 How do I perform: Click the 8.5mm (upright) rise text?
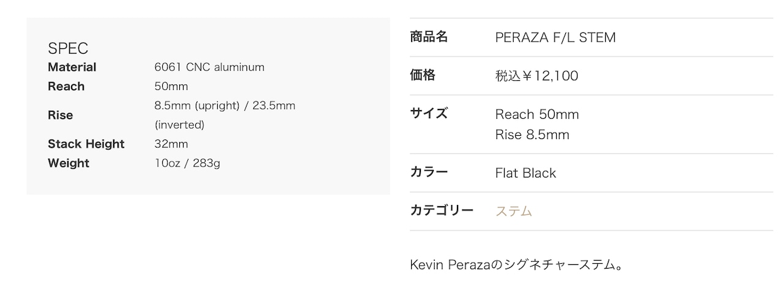pos(196,105)
